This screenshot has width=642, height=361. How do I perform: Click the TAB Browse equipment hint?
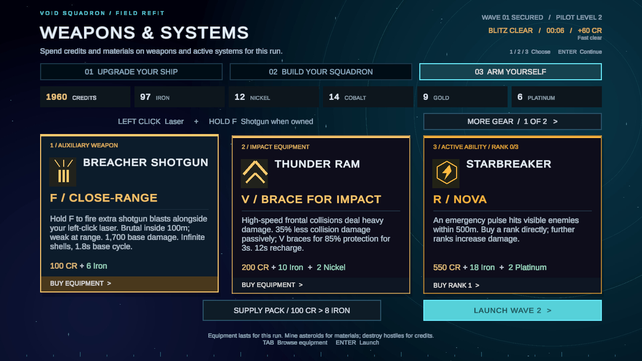(295, 343)
